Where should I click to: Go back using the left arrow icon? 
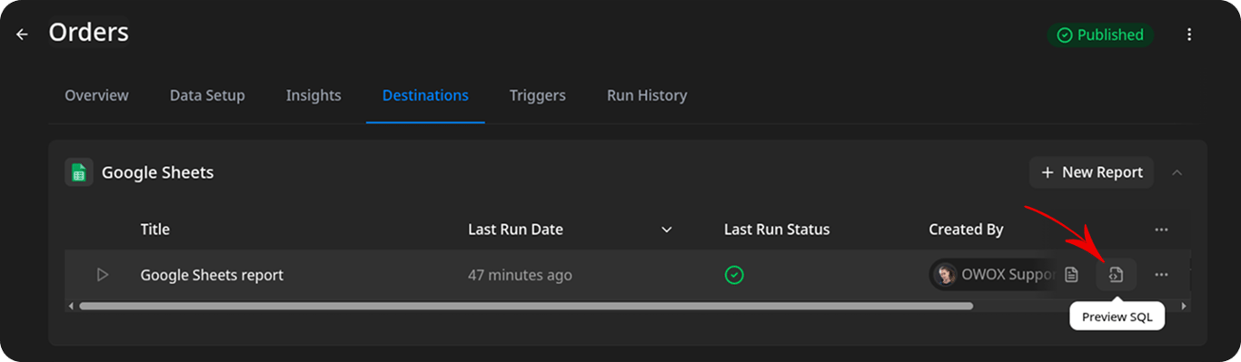tap(22, 34)
